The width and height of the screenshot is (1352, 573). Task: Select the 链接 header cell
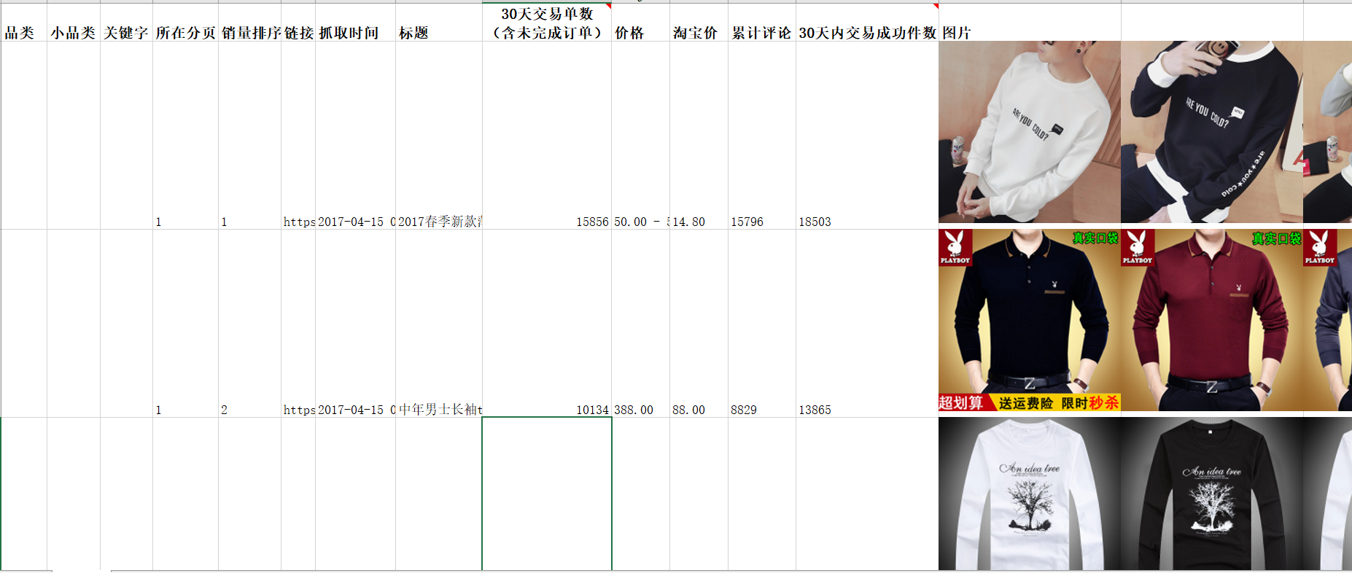point(298,23)
